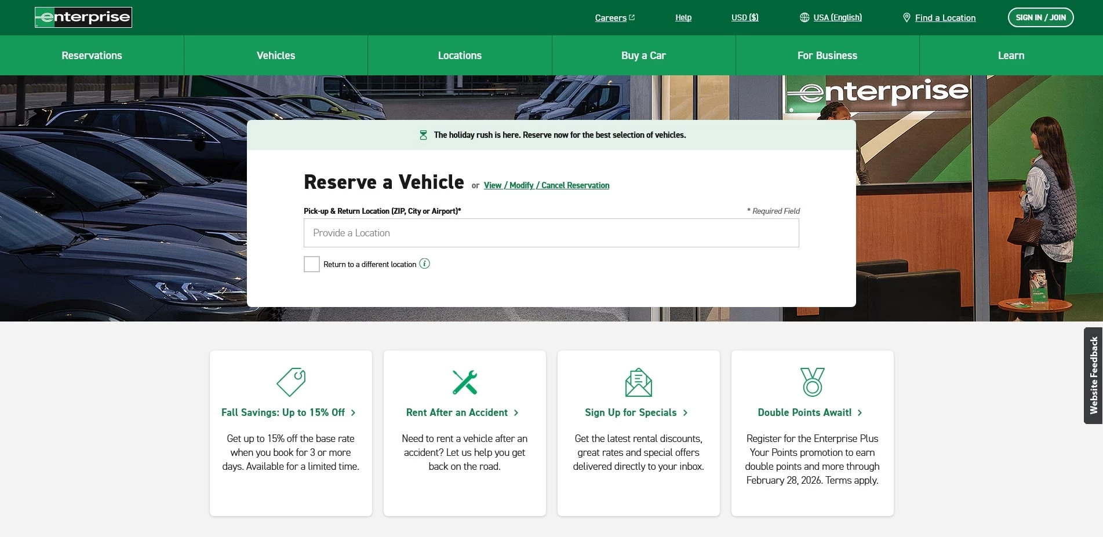Click the SIGN IN / JOIN button

point(1040,17)
